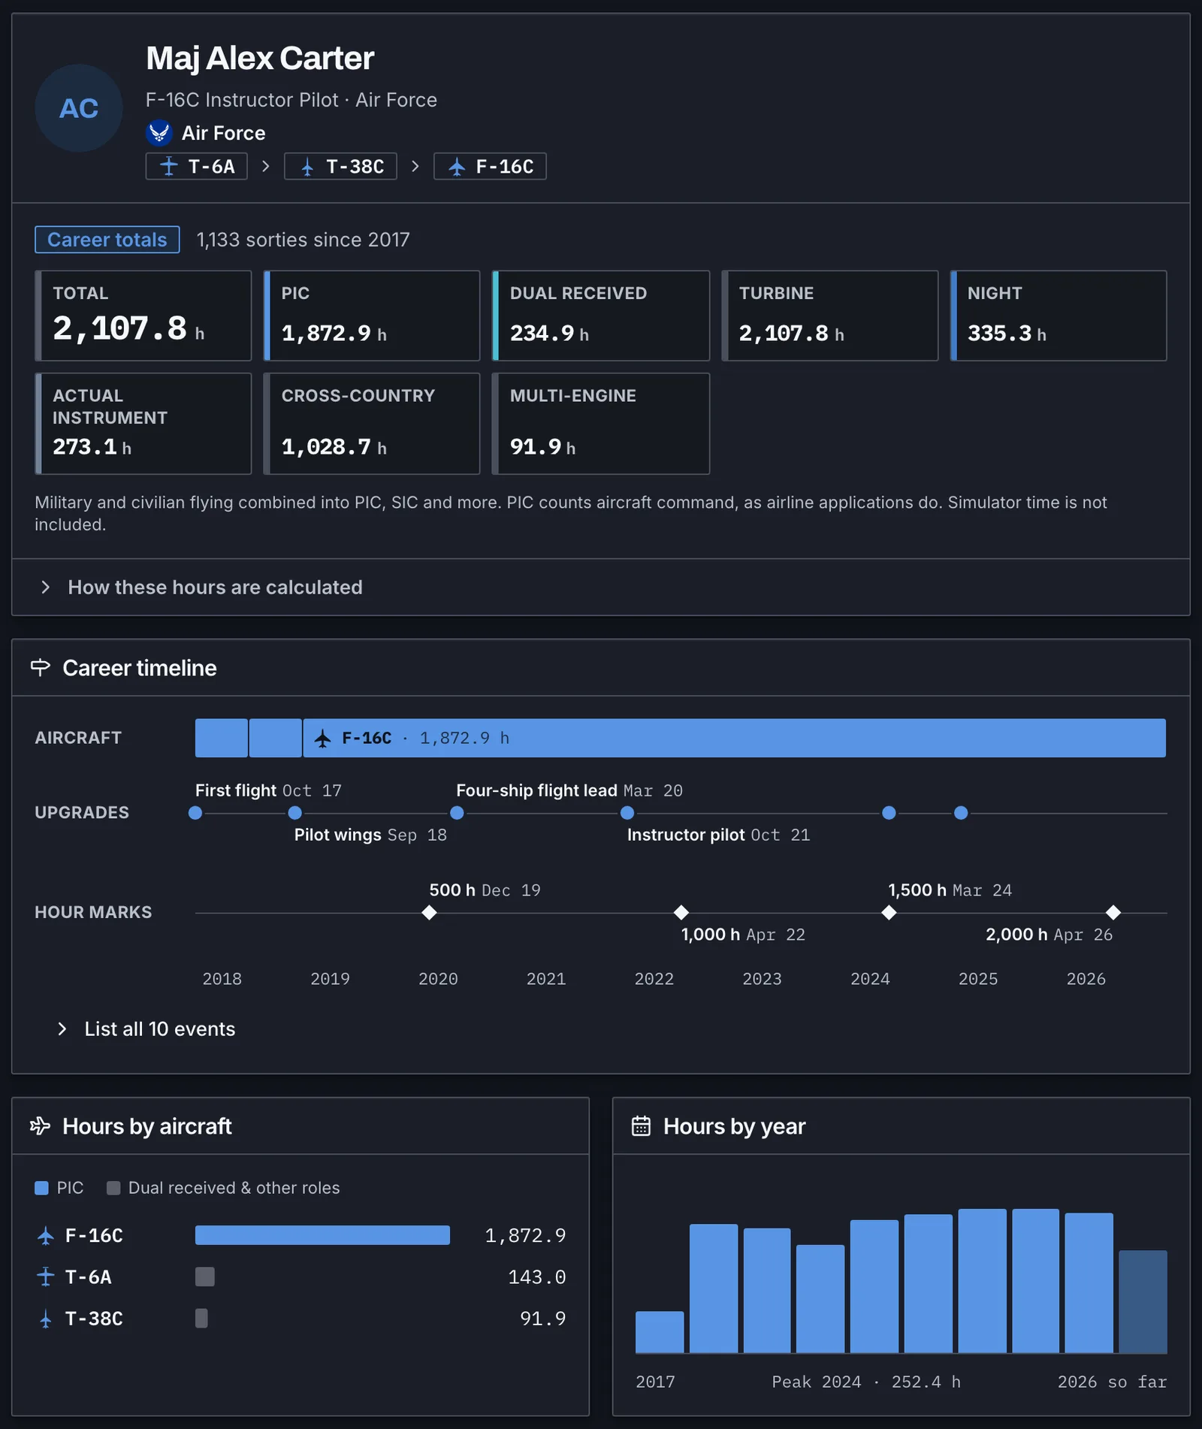Open the MULTI-ENGINE hours card
The height and width of the screenshot is (1429, 1202).
(601, 424)
